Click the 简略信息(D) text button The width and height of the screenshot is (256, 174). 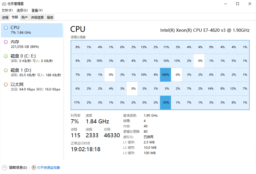(x=18, y=168)
